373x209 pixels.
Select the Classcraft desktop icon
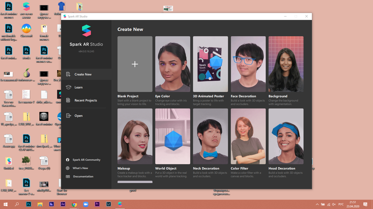(x=26, y=31)
